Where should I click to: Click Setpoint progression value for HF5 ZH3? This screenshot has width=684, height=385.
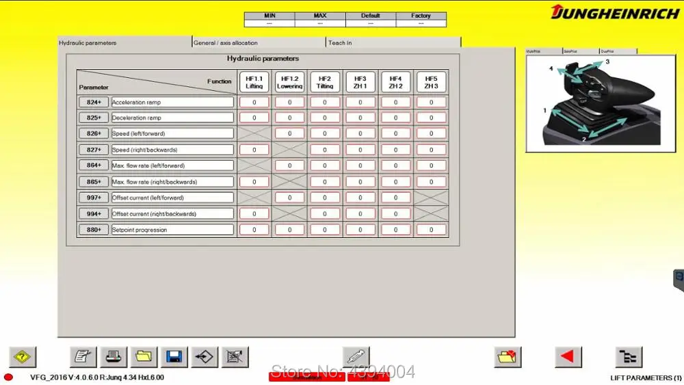pos(431,230)
